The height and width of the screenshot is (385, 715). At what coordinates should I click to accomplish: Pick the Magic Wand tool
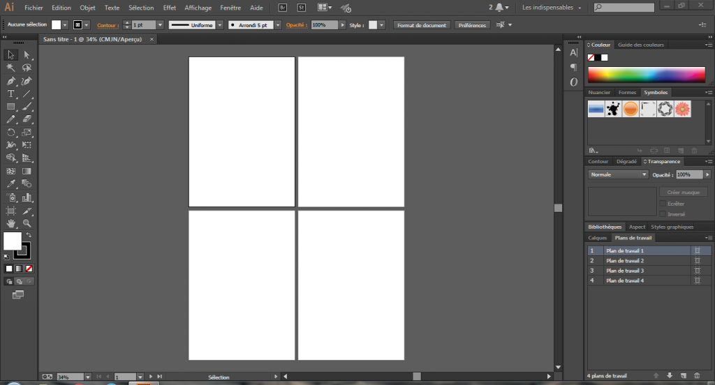tap(10, 68)
